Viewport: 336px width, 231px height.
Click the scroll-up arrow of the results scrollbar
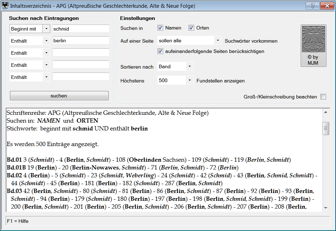pos(326,112)
